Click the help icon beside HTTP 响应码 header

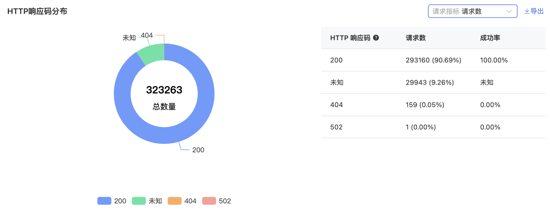click(376, 38)
